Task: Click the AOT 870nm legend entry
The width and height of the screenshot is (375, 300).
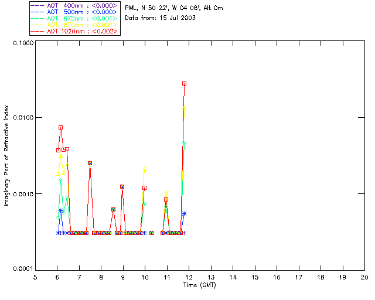Action: click(x=74, y=25)
